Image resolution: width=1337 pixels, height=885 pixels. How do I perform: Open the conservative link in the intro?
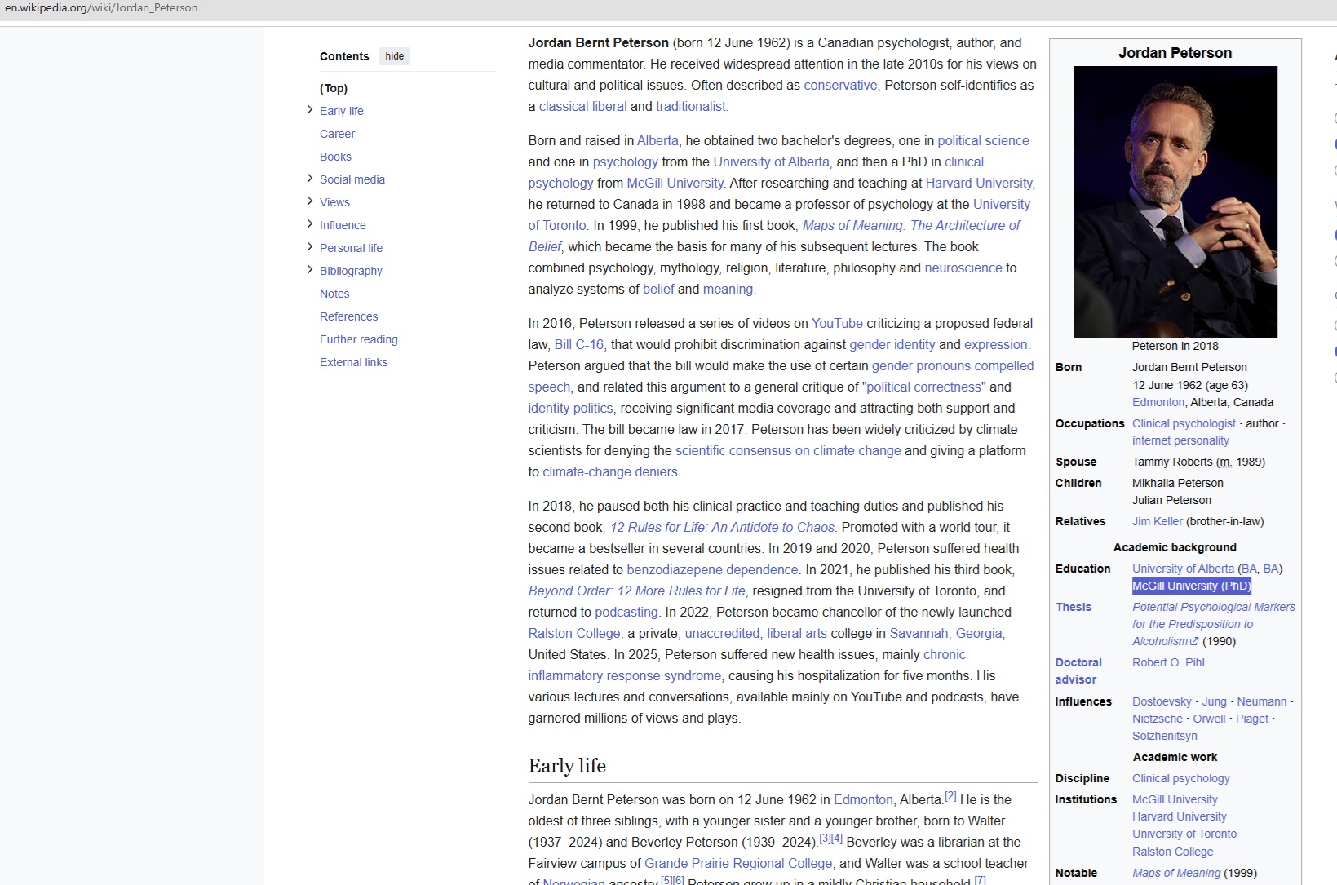(x=840, y=85)
